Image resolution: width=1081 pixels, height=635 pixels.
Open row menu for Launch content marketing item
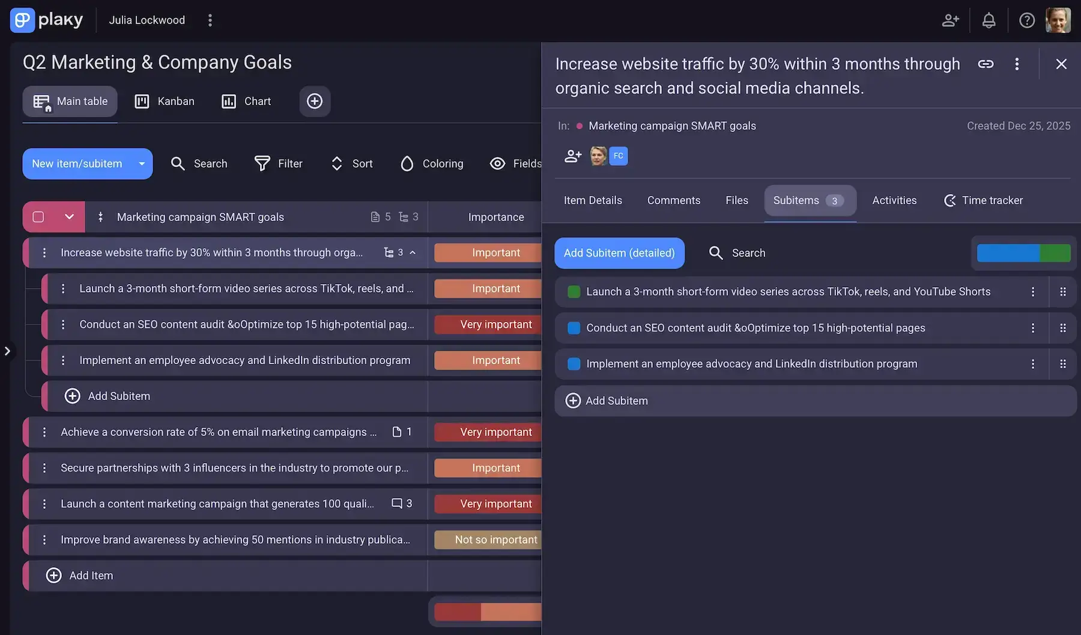tap(44, 504)
